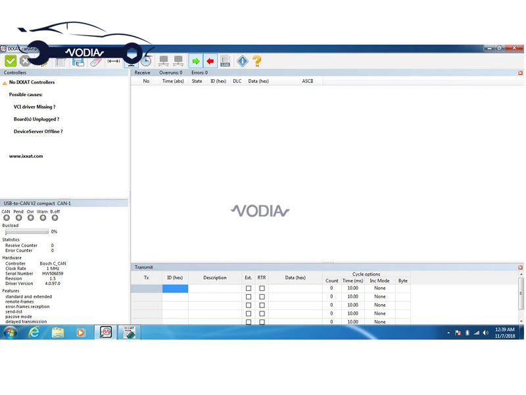Click the Pend status LED
This screenshot has height=395, width=526.
[x=19, y=218]
